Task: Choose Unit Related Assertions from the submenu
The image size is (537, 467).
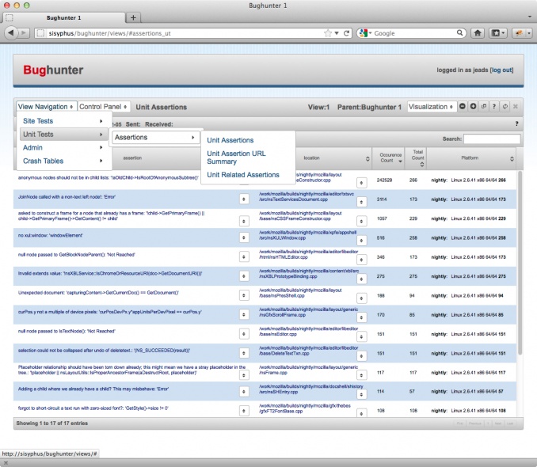Action: (x=242, y=175)
